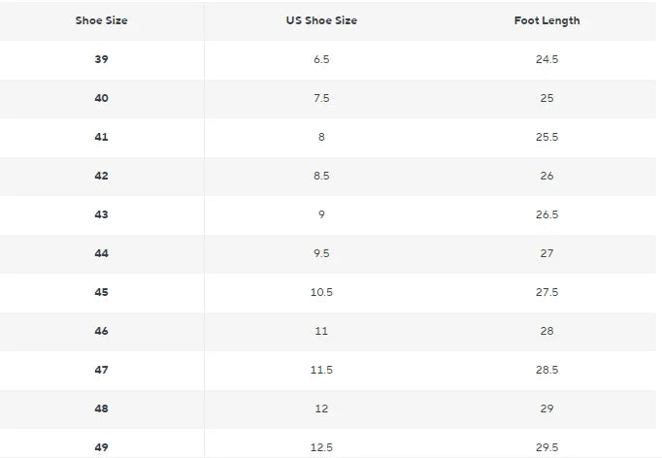Click shoe size 41 in first column
Image resolution: width=662 pixels, height=458 pixels.
(102, 137)
